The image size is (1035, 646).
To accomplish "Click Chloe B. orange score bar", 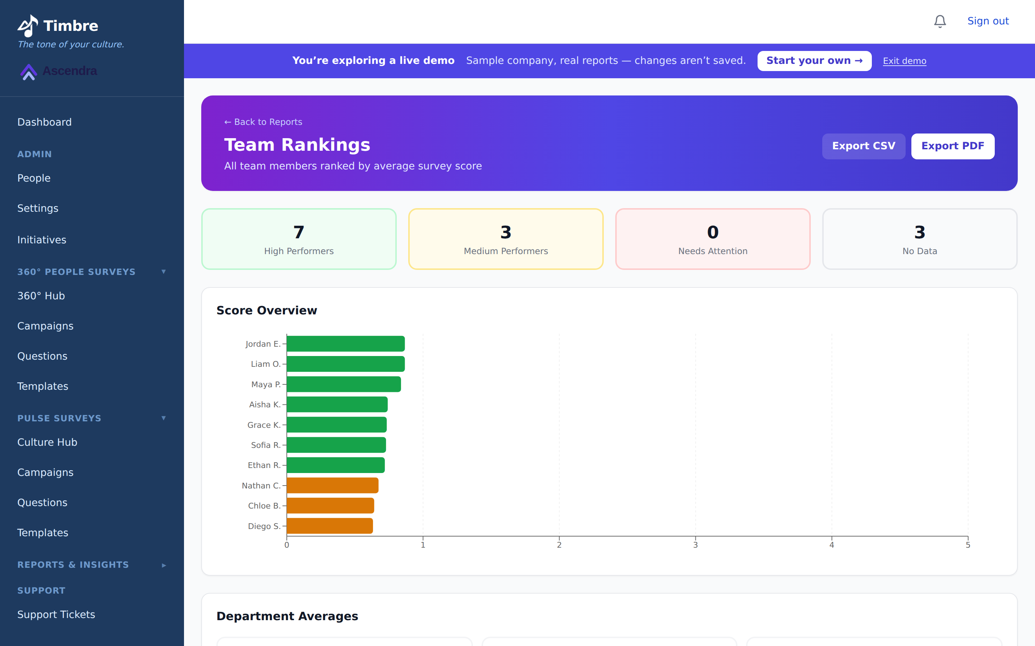I will 330,506.
